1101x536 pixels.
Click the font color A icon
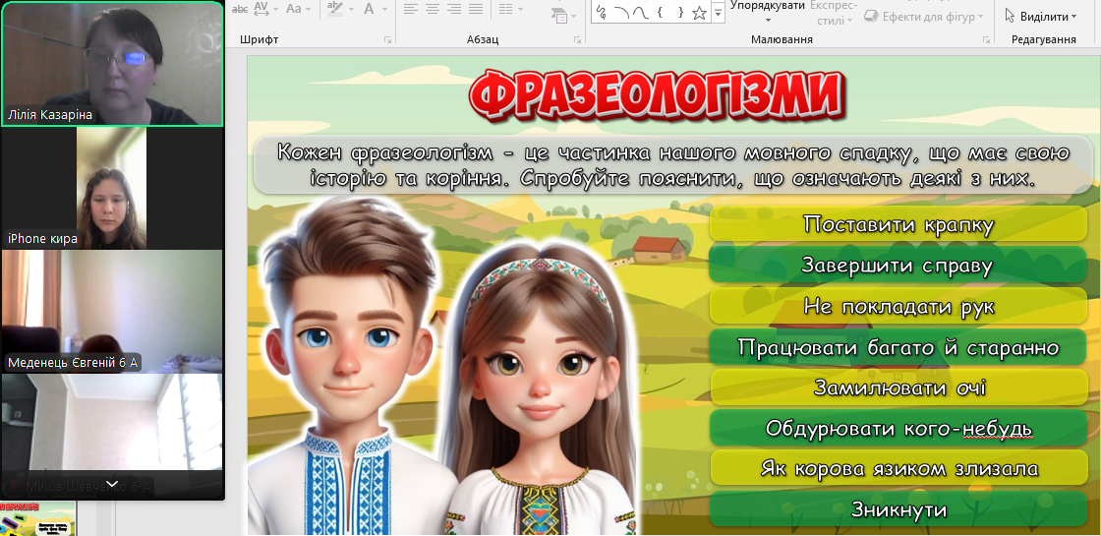tap(369, 9)
